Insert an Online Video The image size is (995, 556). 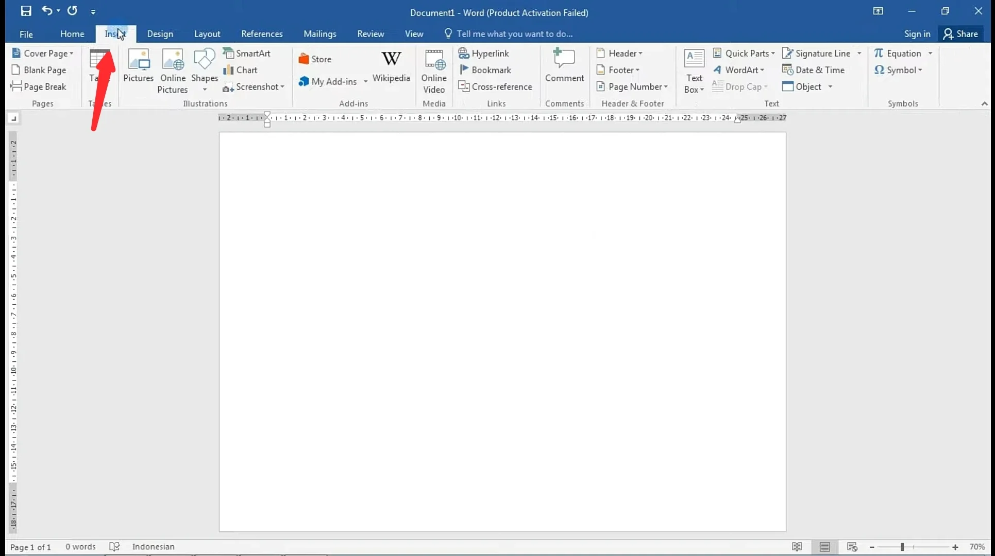pos(434,71)
